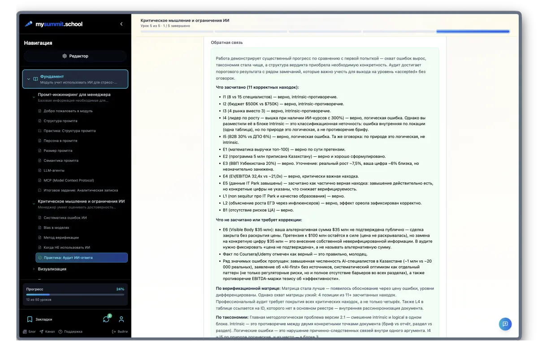Collapse the sidebar with the left chevron

pos(121,24)
